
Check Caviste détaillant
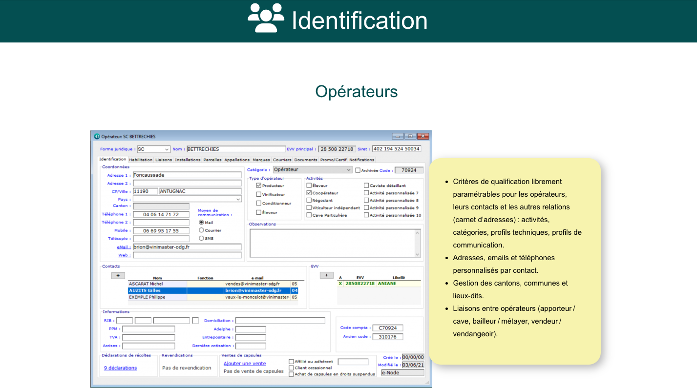366,185
